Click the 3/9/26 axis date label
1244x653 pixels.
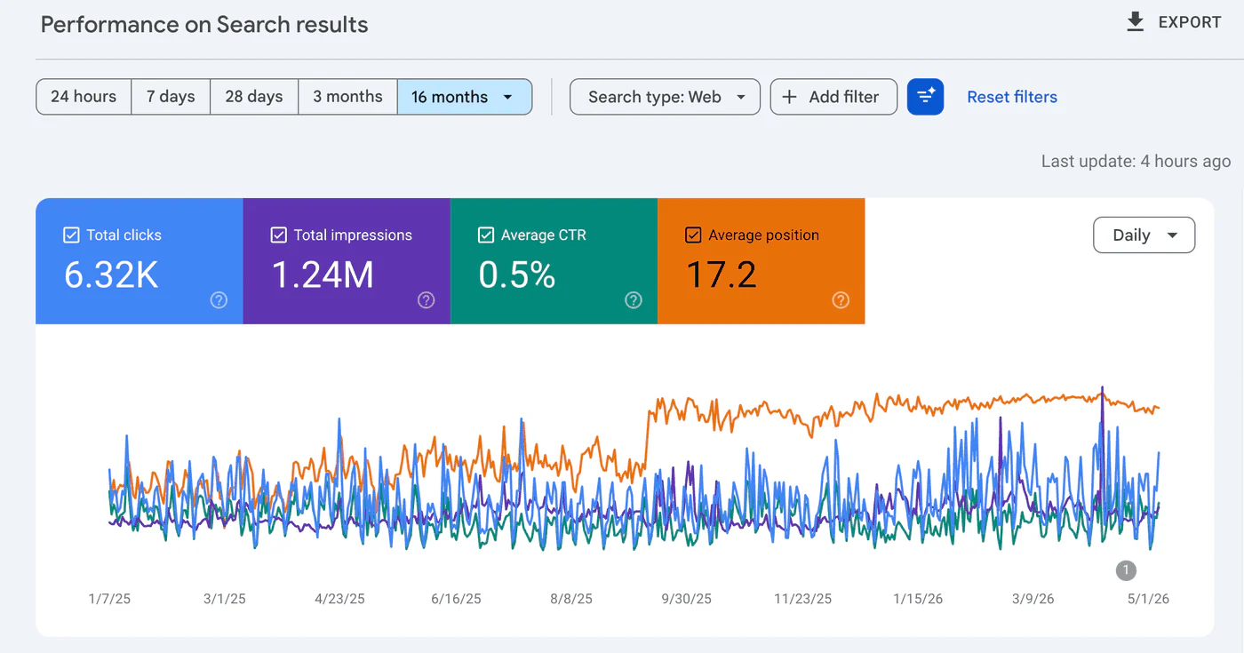pyautogui.click(x=1033, y=599)
